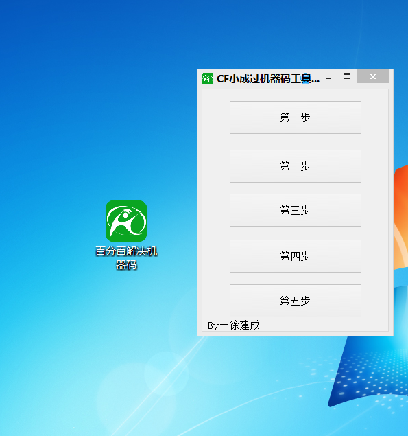This screenshot has width=408, height=436.
Task: Maximize the CF小成过机器码工具 window
Action: pos(347,76)
